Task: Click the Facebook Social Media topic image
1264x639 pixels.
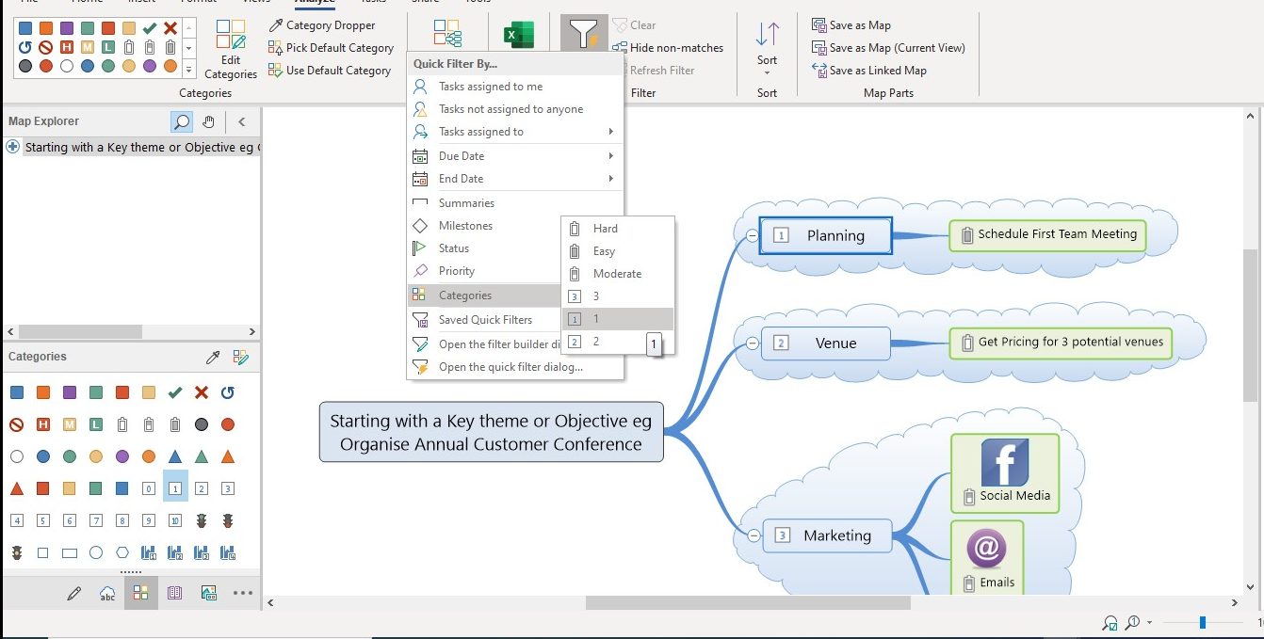Action: click(1005, 462)
